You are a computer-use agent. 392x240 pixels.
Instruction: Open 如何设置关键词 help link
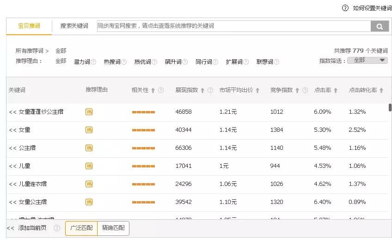click(x=372, y=8)
